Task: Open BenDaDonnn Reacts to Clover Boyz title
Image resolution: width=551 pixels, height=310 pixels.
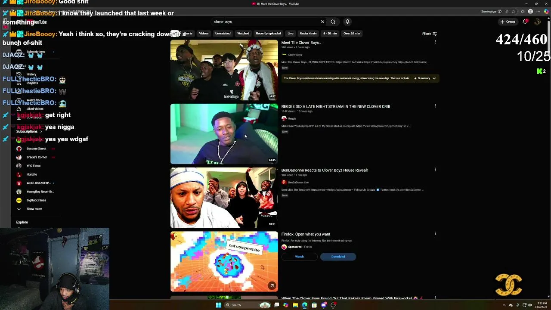Action: tap(325, 170)
